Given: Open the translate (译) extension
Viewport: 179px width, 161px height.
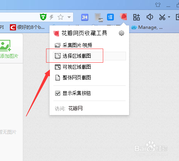Looking at the screenshot, I should point(110,17).
